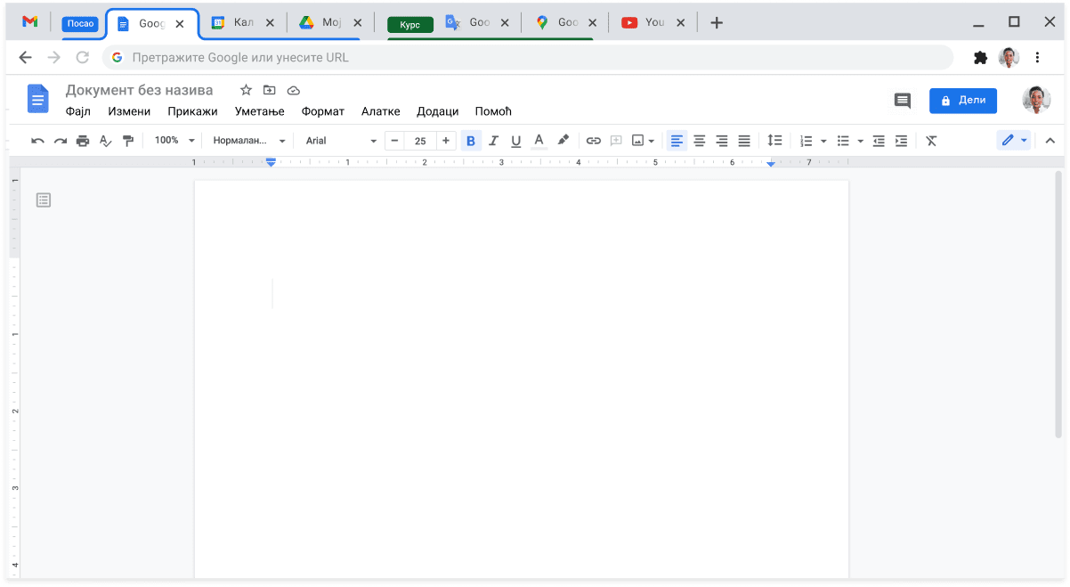Click the font size field showing 25
Viewport: 1070px width, 587px height.
(420, 141)
